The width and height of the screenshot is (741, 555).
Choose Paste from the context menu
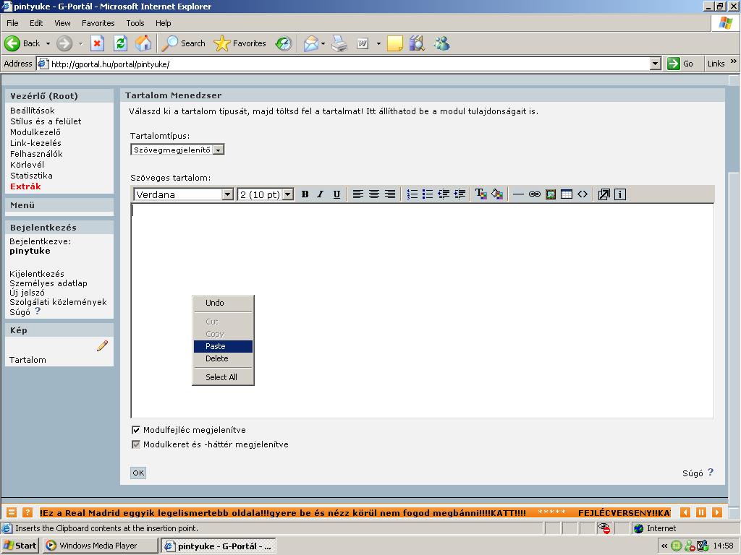(216, 346)
